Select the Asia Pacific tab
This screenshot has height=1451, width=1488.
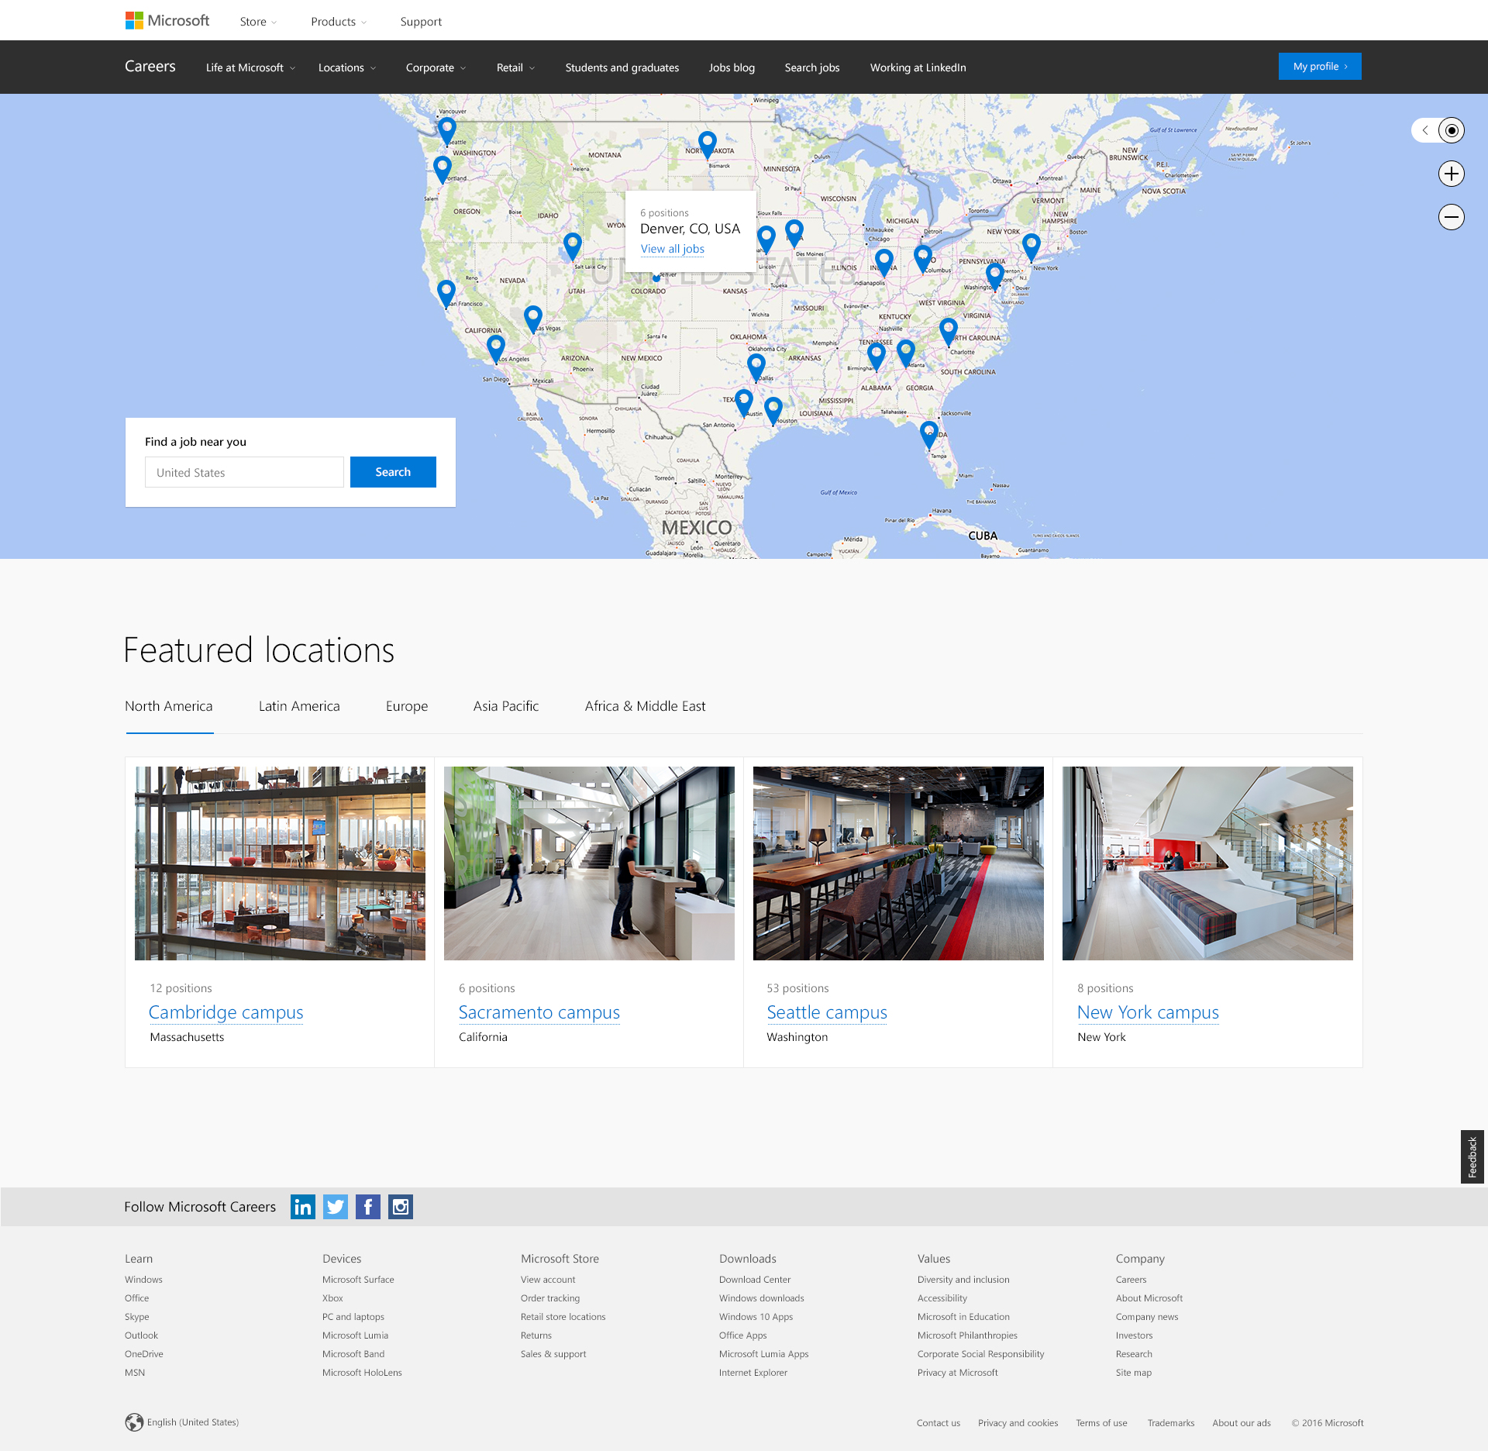point(506,706)
